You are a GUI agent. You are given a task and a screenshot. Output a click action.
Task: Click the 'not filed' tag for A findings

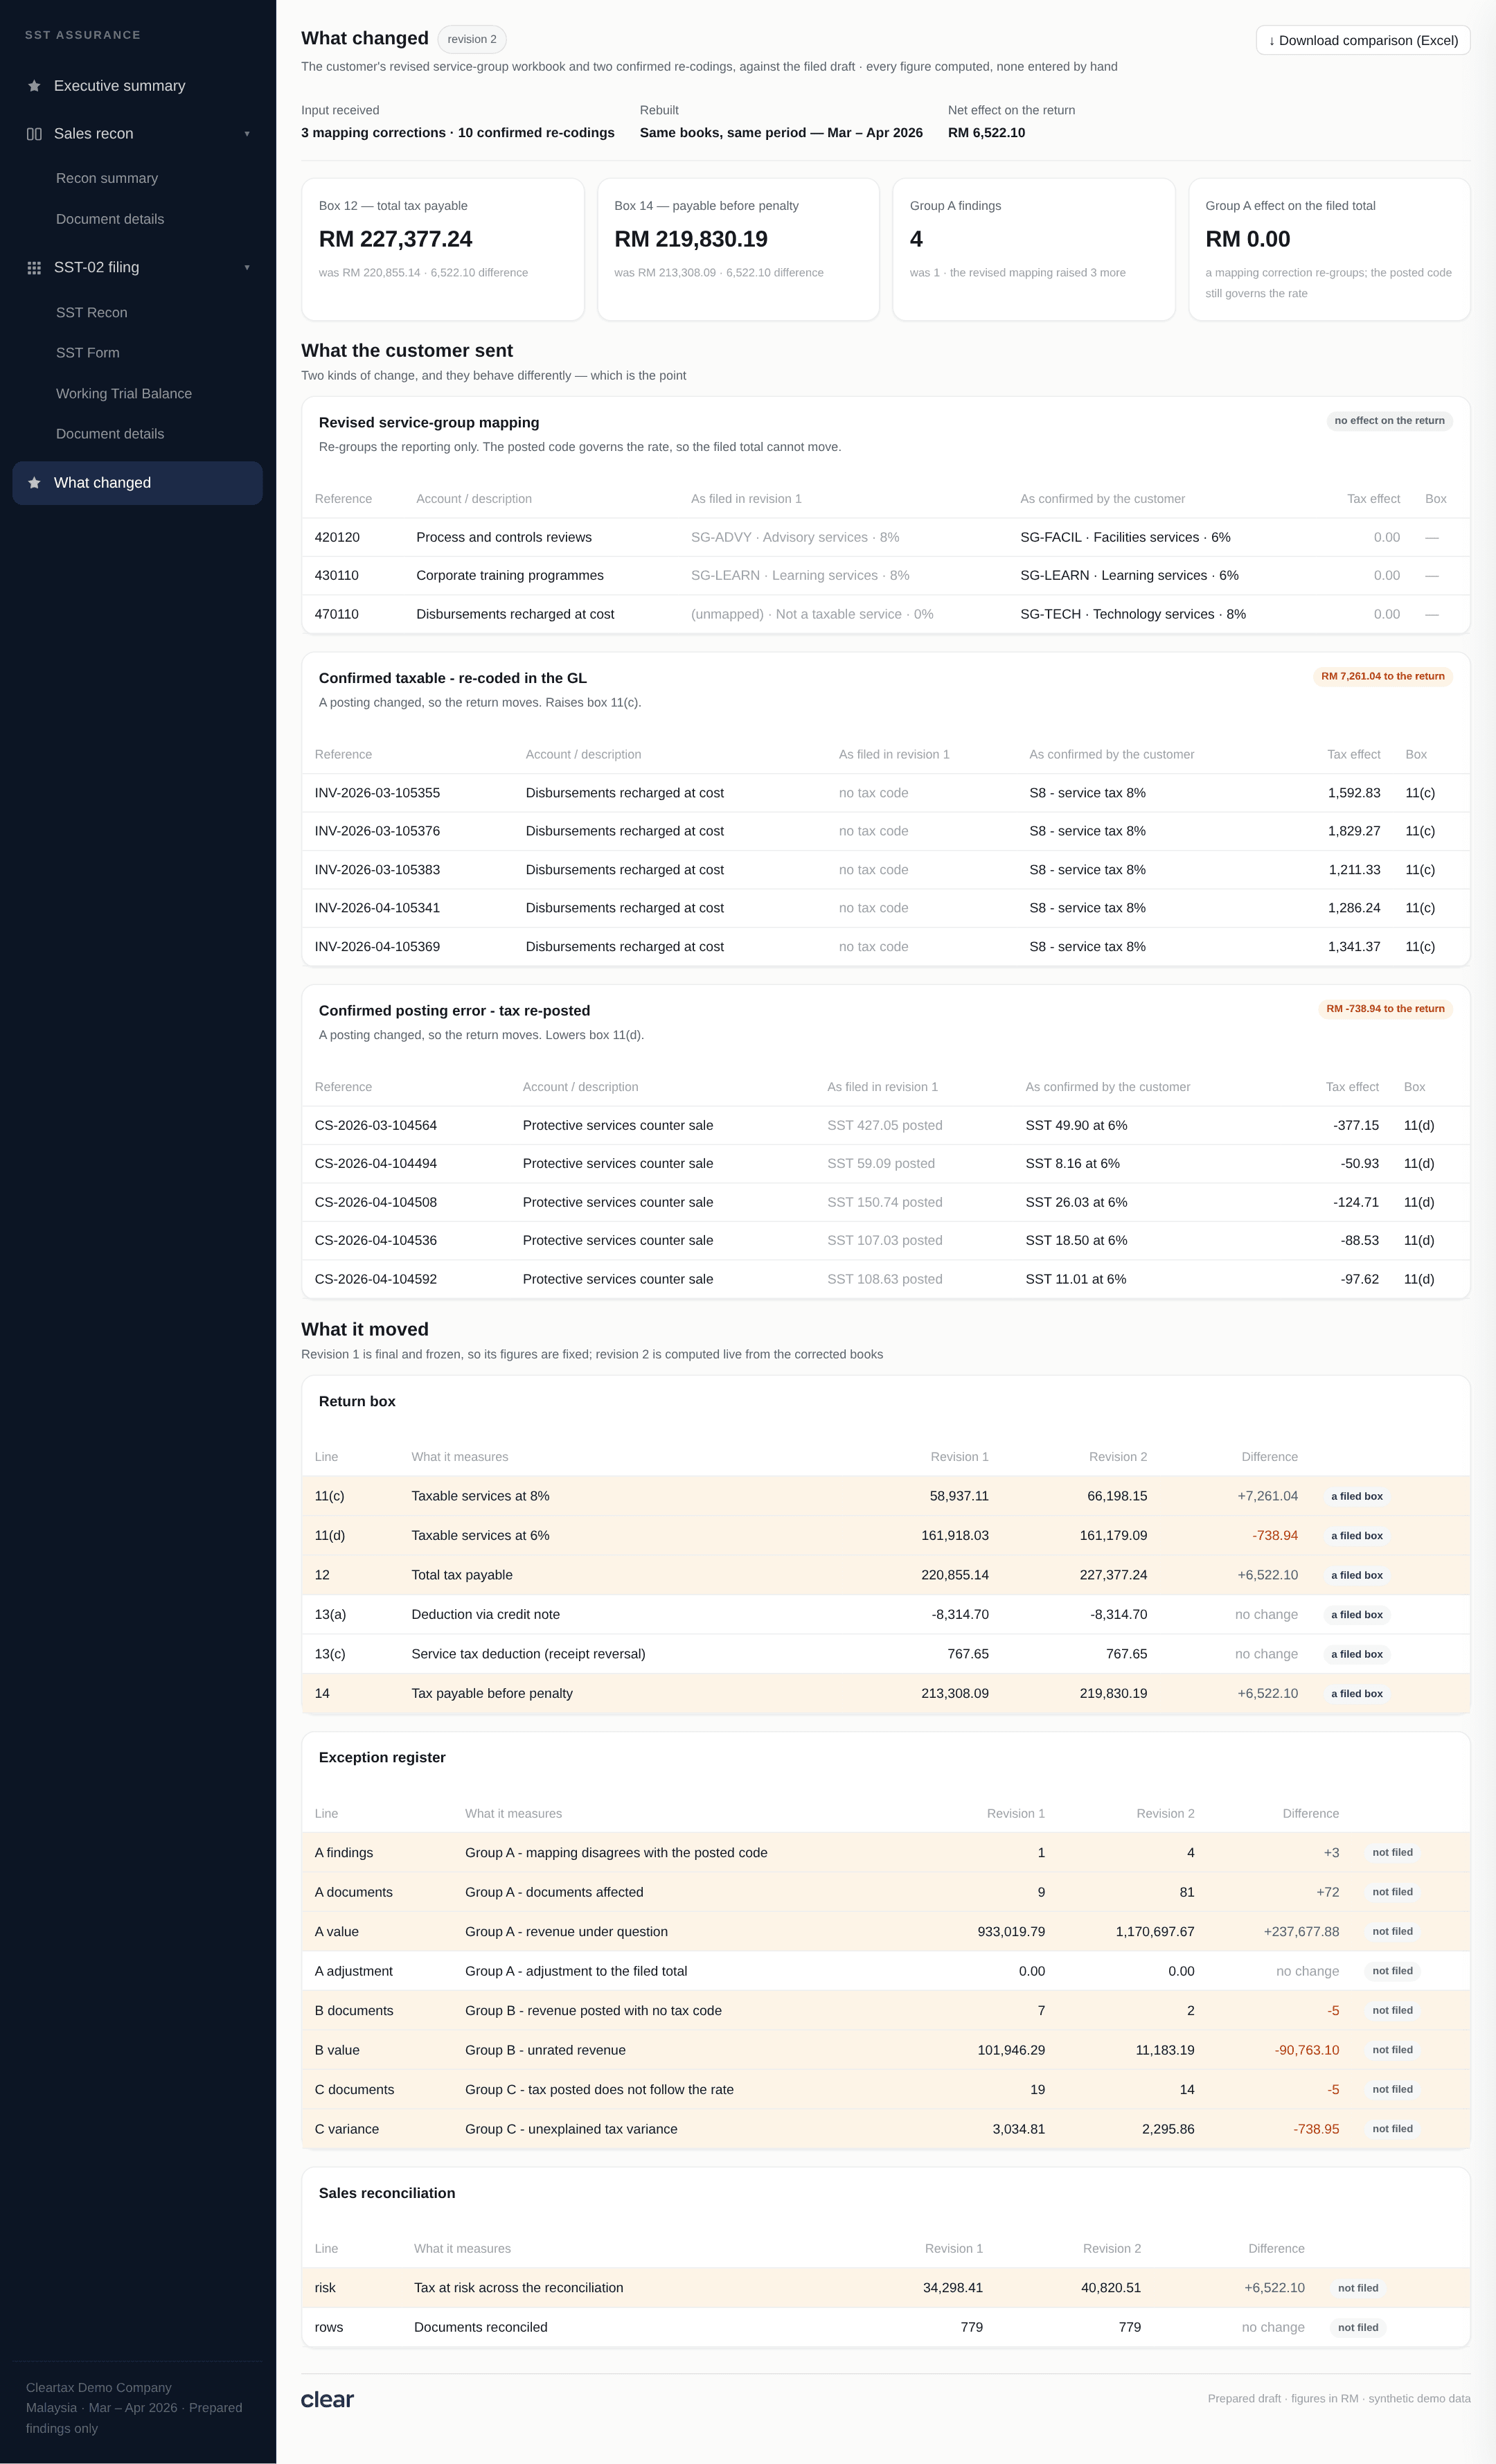(1392, 1853)
